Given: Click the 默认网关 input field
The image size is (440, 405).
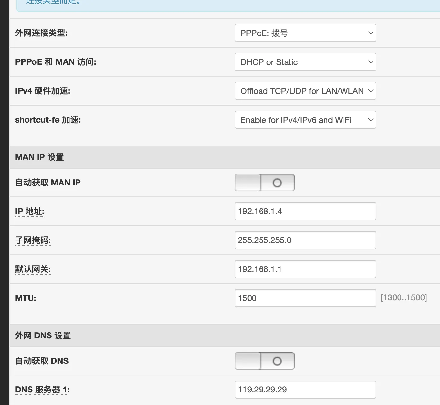Looking at the screenshot, I should click(x=305, y=269).
